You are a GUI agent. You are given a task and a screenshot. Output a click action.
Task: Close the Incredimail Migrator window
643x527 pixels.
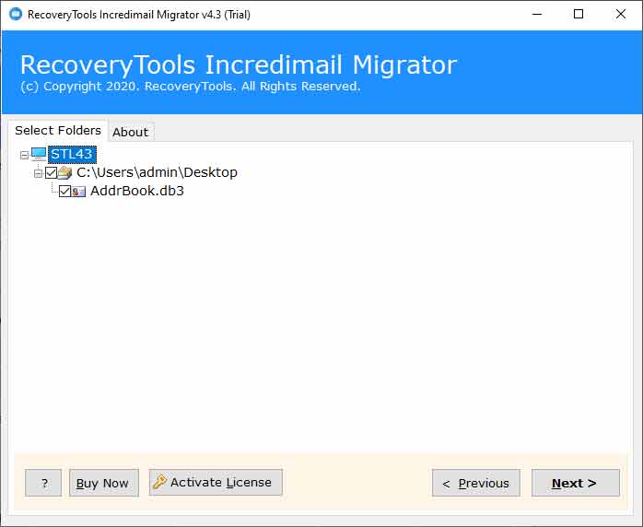(621, 15)
